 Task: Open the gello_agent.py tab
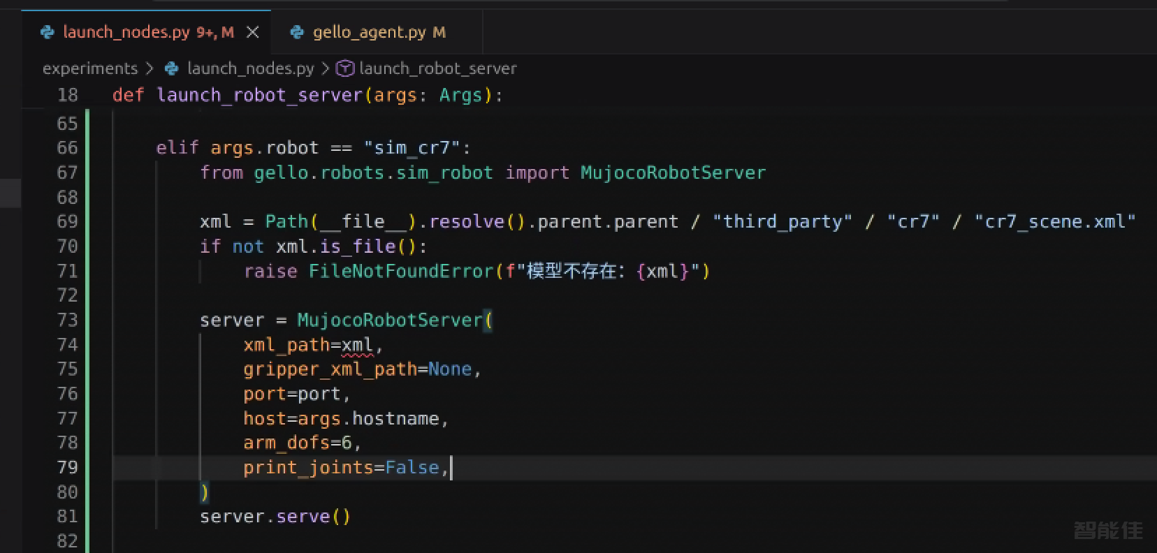coord(377,32)
